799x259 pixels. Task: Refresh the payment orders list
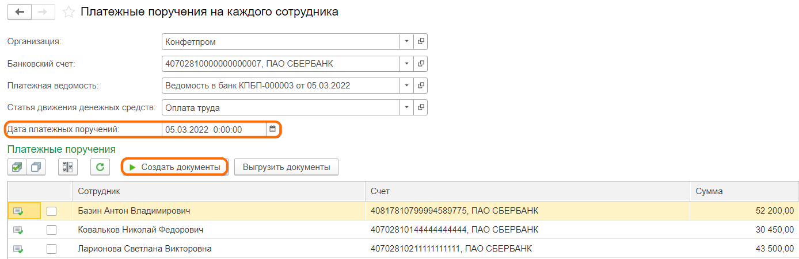(x=100, y=167)
